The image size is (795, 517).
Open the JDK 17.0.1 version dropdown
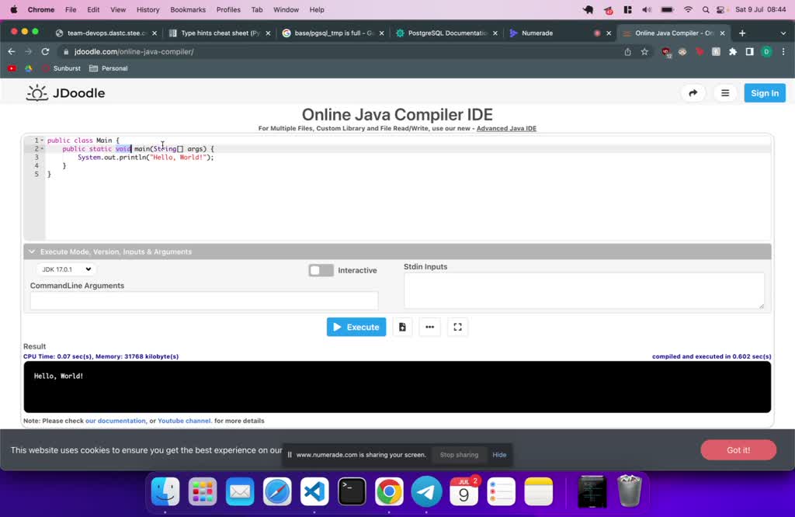[65, 269]
